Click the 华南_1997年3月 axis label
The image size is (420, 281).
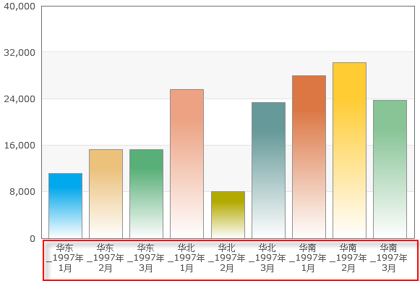(389, 258)
